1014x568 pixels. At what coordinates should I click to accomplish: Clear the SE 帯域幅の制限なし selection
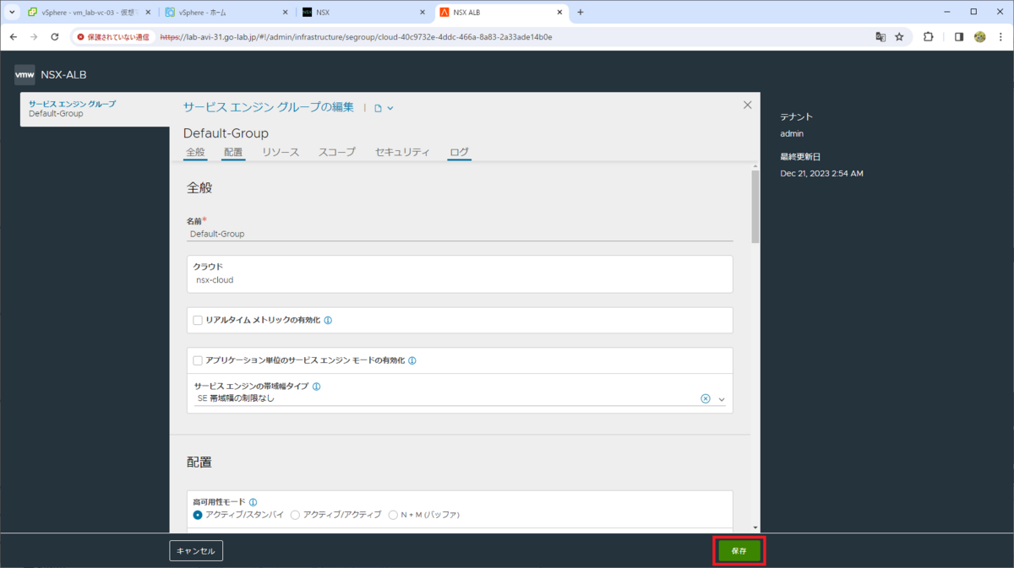(x=706, y=398)
